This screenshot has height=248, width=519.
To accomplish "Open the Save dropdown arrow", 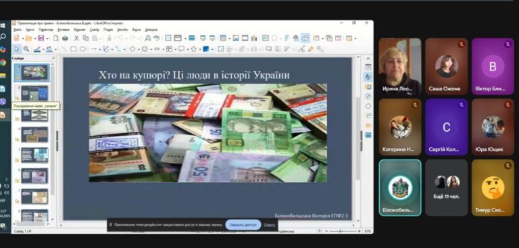I will (x=47, y=39).
